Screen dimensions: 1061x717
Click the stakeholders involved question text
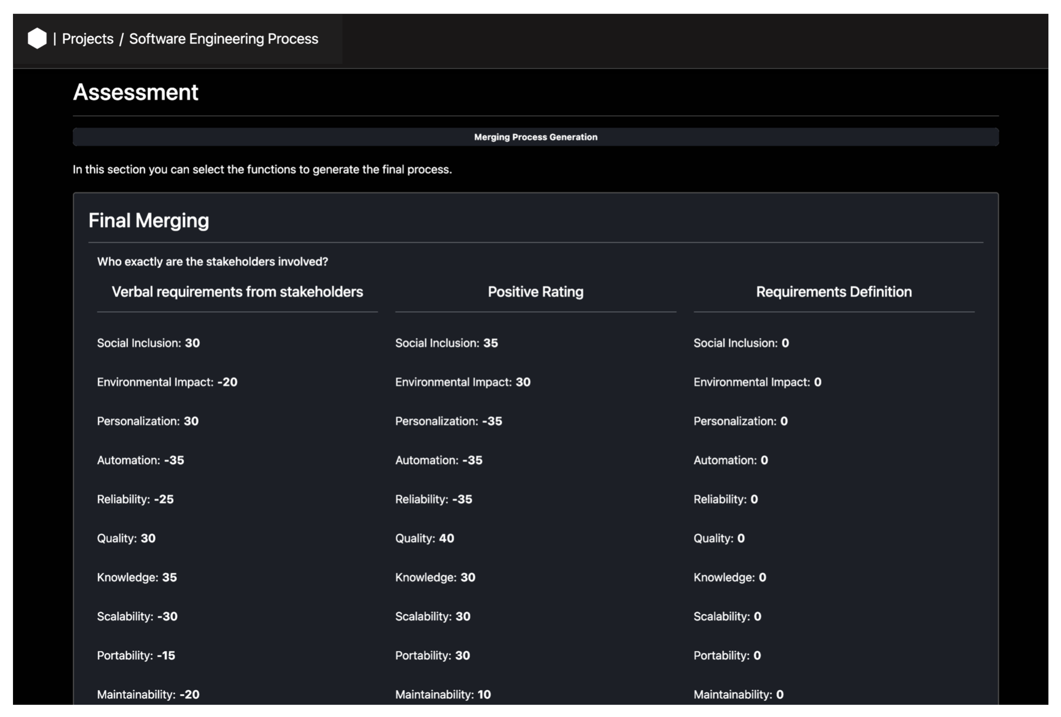point(212,262)
